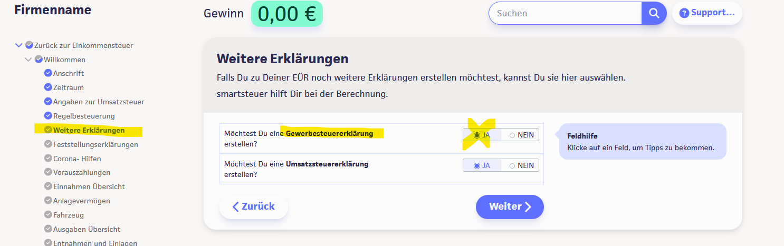Viewport: 784px width, 246px height.
Task: Click the magnifying glass search button
Action: (654, 13)
